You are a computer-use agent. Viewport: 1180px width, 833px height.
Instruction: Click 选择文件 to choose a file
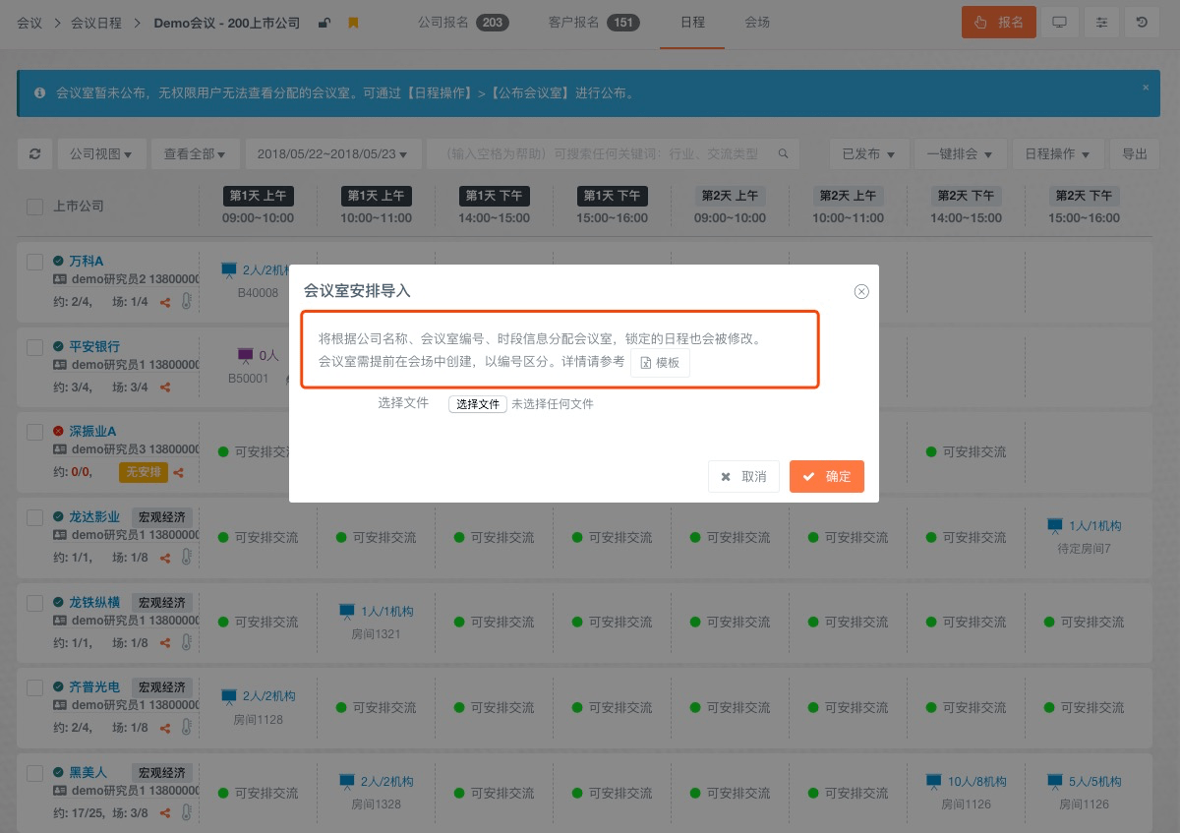(x=478, y=404)
